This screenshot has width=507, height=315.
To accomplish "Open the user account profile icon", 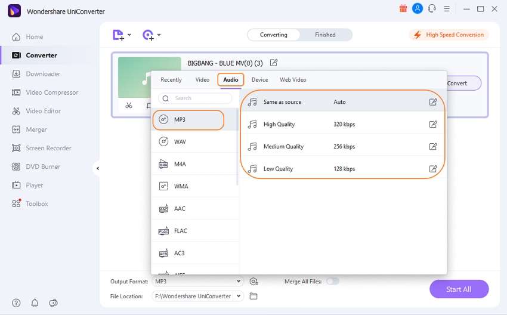I will (x=418, y=8).
